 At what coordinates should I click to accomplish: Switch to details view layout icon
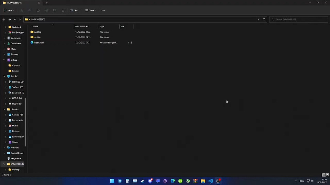coord(324,175)
